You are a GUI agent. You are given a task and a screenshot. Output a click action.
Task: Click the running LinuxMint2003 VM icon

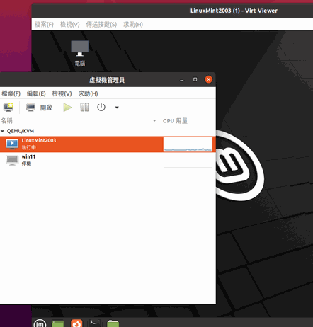(12, 144)
